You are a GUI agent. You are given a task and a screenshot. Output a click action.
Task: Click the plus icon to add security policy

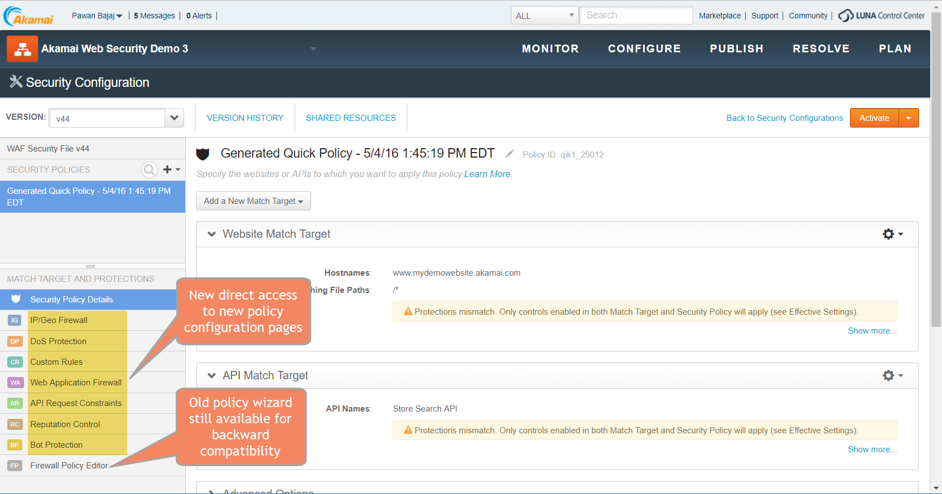point(167,169)
